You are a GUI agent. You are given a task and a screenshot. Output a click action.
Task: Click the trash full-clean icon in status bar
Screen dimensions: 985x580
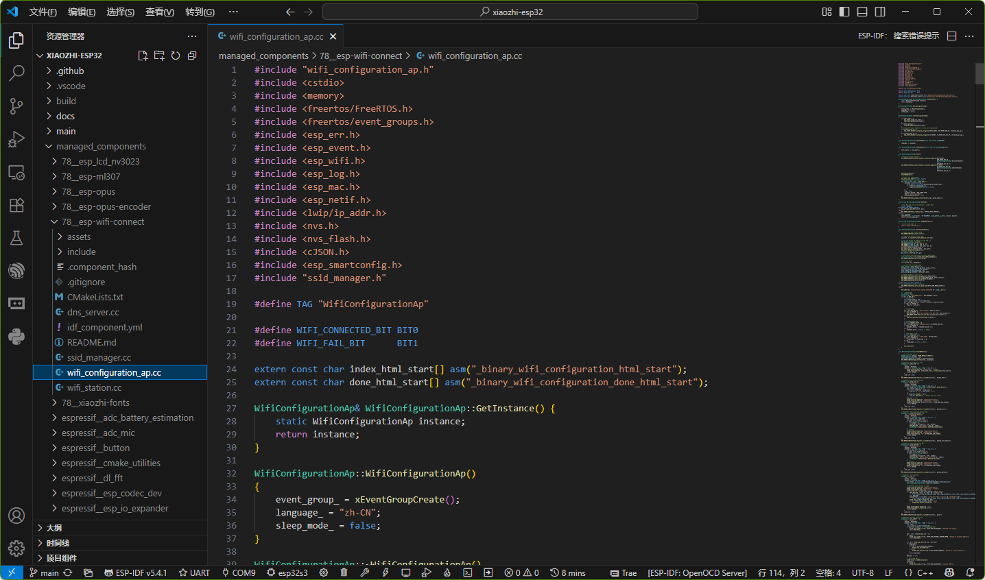[344, 572]
